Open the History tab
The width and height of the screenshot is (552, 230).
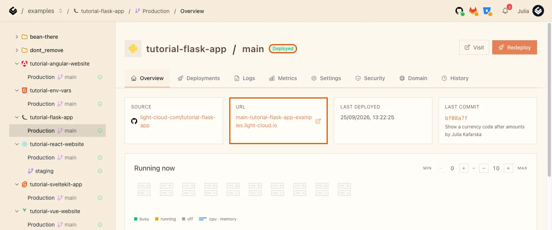pyautogui.click(x=455, y=78)
